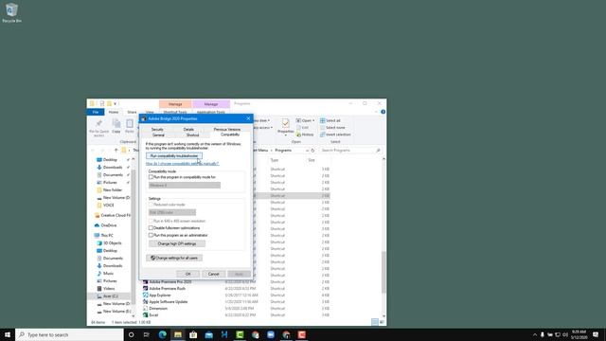Switch to the Shortcut tab
Screen dimensions: 606x341
pos(192,135)
